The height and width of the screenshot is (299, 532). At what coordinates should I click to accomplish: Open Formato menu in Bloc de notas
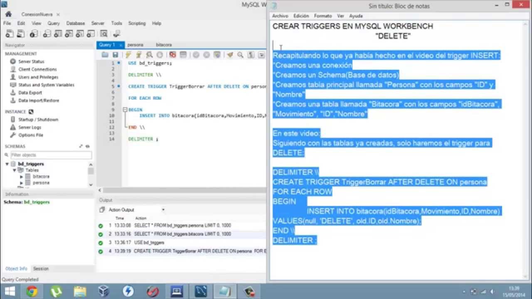tap(323, 16)
